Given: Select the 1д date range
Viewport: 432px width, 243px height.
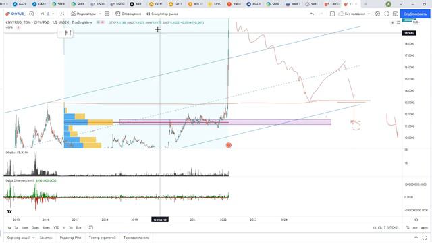Looking at the screenshot, I should point(9,228).
